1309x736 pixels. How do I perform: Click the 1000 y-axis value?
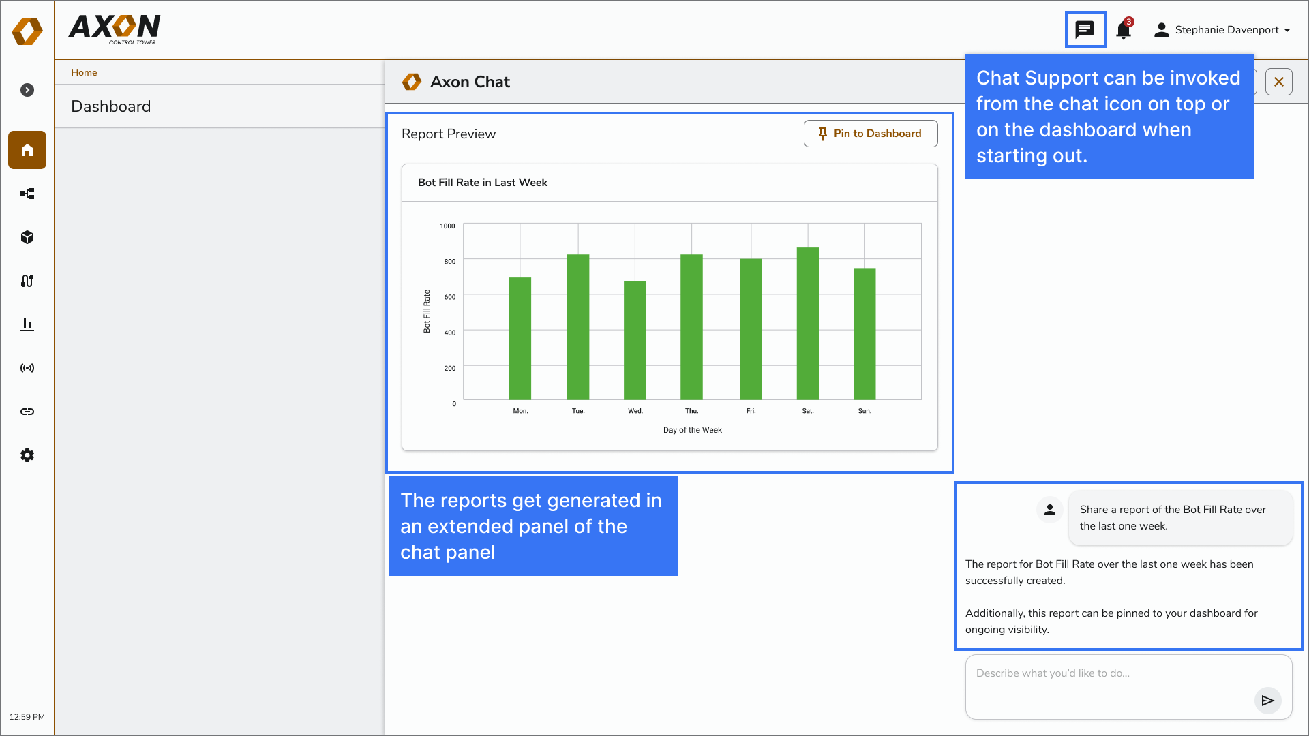(447, 226)
